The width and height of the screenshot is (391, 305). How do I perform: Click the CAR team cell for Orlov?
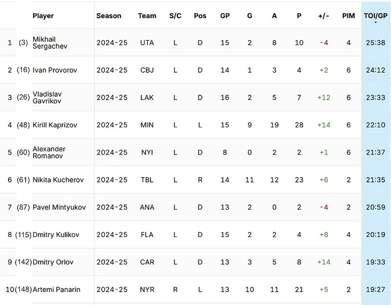click(x=147, y=262)
